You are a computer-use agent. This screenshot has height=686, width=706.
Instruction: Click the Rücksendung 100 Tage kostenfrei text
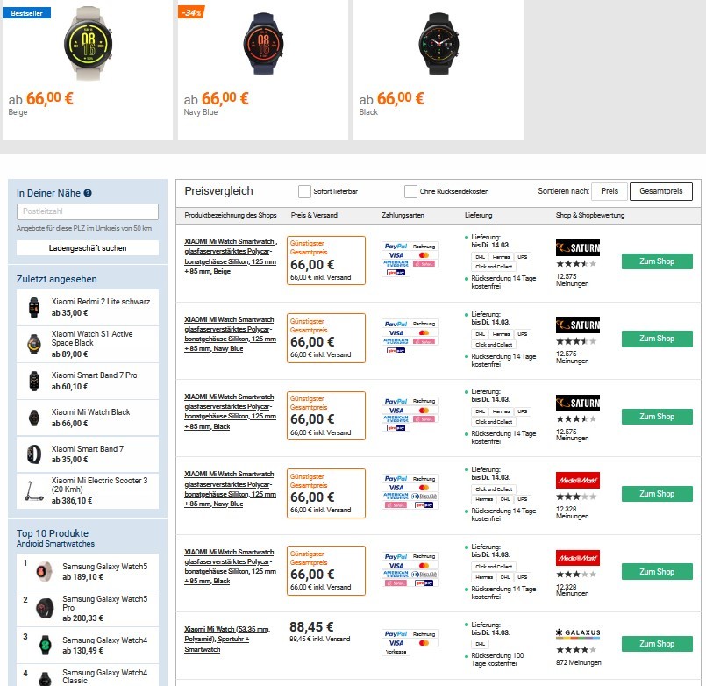(497, 660)
